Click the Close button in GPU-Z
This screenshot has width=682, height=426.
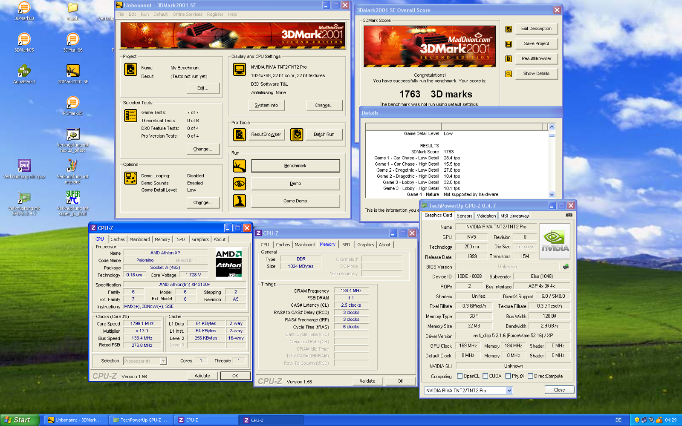coord(559,390)
